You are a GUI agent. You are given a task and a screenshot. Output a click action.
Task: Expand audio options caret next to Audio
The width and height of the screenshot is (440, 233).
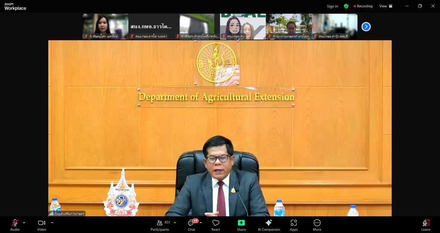(24, 223)
